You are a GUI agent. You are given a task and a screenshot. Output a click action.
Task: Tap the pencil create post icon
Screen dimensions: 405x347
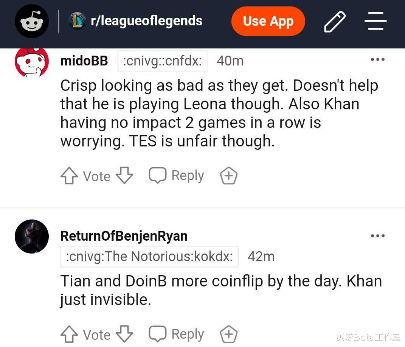[335, 22]
